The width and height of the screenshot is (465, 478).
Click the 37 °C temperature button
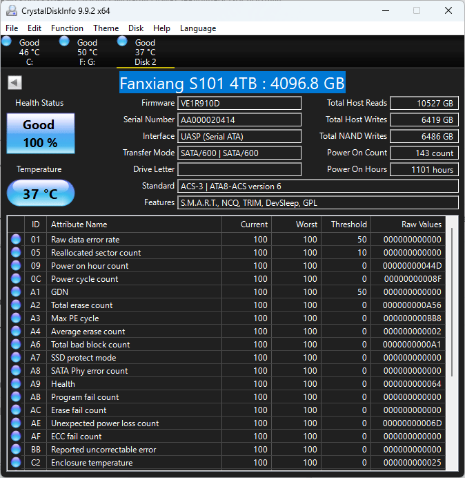click(41, 193)
